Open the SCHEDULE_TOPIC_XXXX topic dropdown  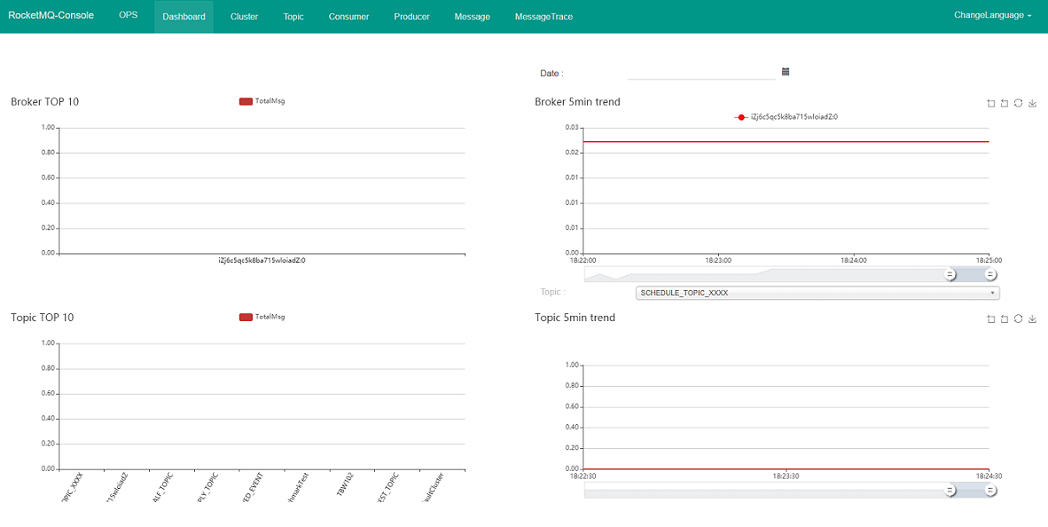tap(818, 293)
